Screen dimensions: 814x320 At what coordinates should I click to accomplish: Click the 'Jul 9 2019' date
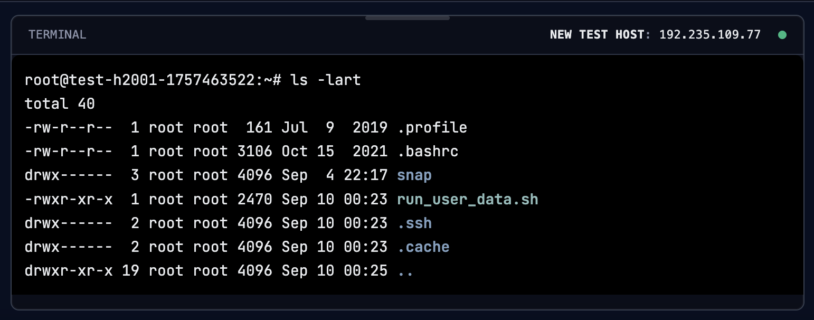[334, 128]
